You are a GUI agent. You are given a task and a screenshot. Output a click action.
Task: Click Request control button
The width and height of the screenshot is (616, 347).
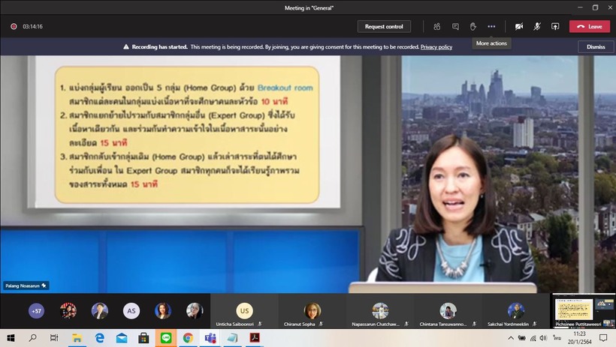pos(384,26)
